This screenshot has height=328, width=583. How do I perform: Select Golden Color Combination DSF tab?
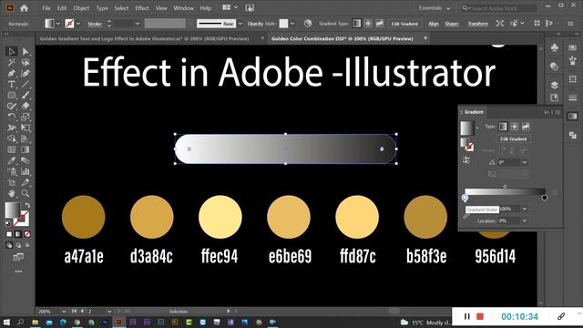coord(343,38)
